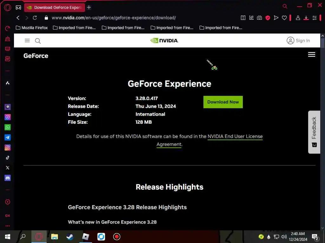The image size is (325, 243).
Task: Open TikTok in the sidebar
Action: [8, 158]
